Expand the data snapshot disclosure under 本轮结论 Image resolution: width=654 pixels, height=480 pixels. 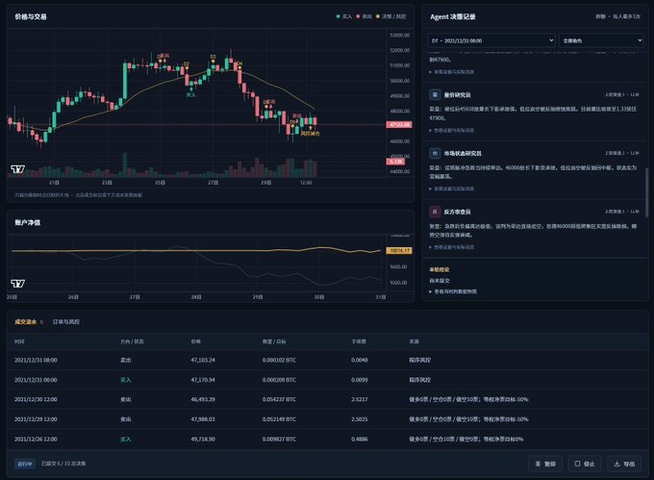tap(453, 291)
